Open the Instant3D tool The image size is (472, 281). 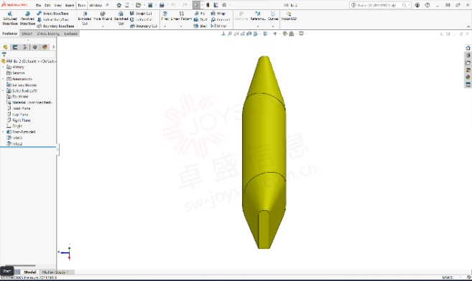289,16
